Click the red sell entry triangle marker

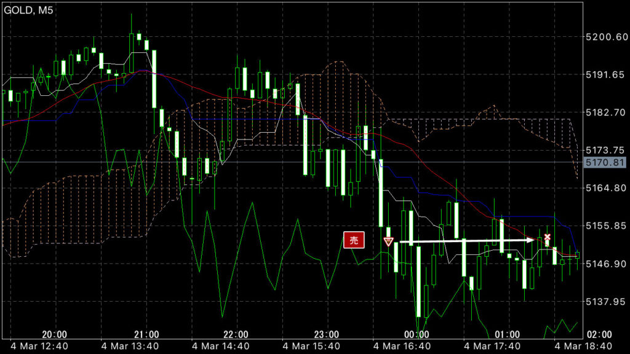tap(388, 242)
